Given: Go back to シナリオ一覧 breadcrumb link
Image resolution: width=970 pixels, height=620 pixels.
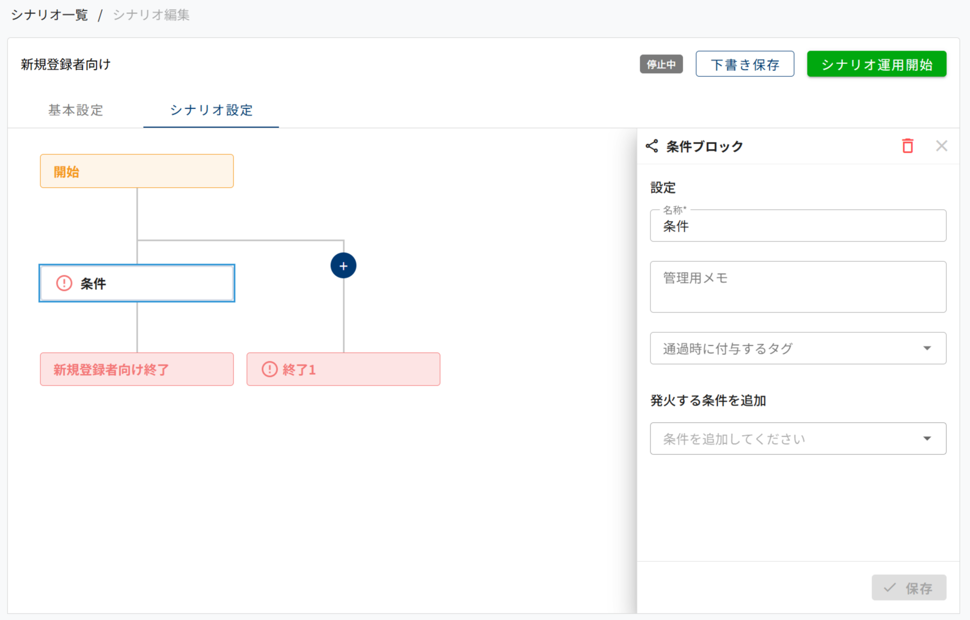Looking at the screenshot, I should [x=49, y=15].
